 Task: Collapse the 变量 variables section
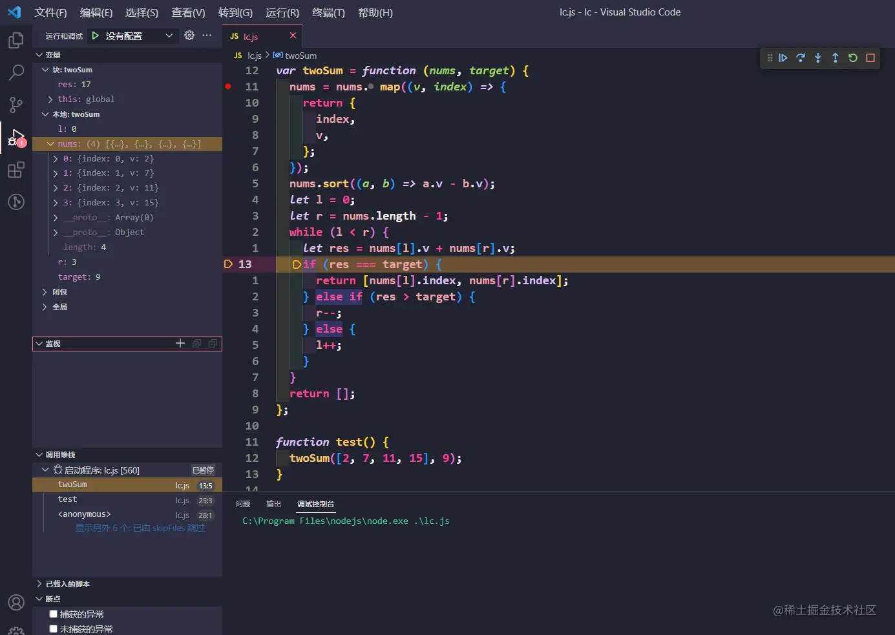pos(39,55)
